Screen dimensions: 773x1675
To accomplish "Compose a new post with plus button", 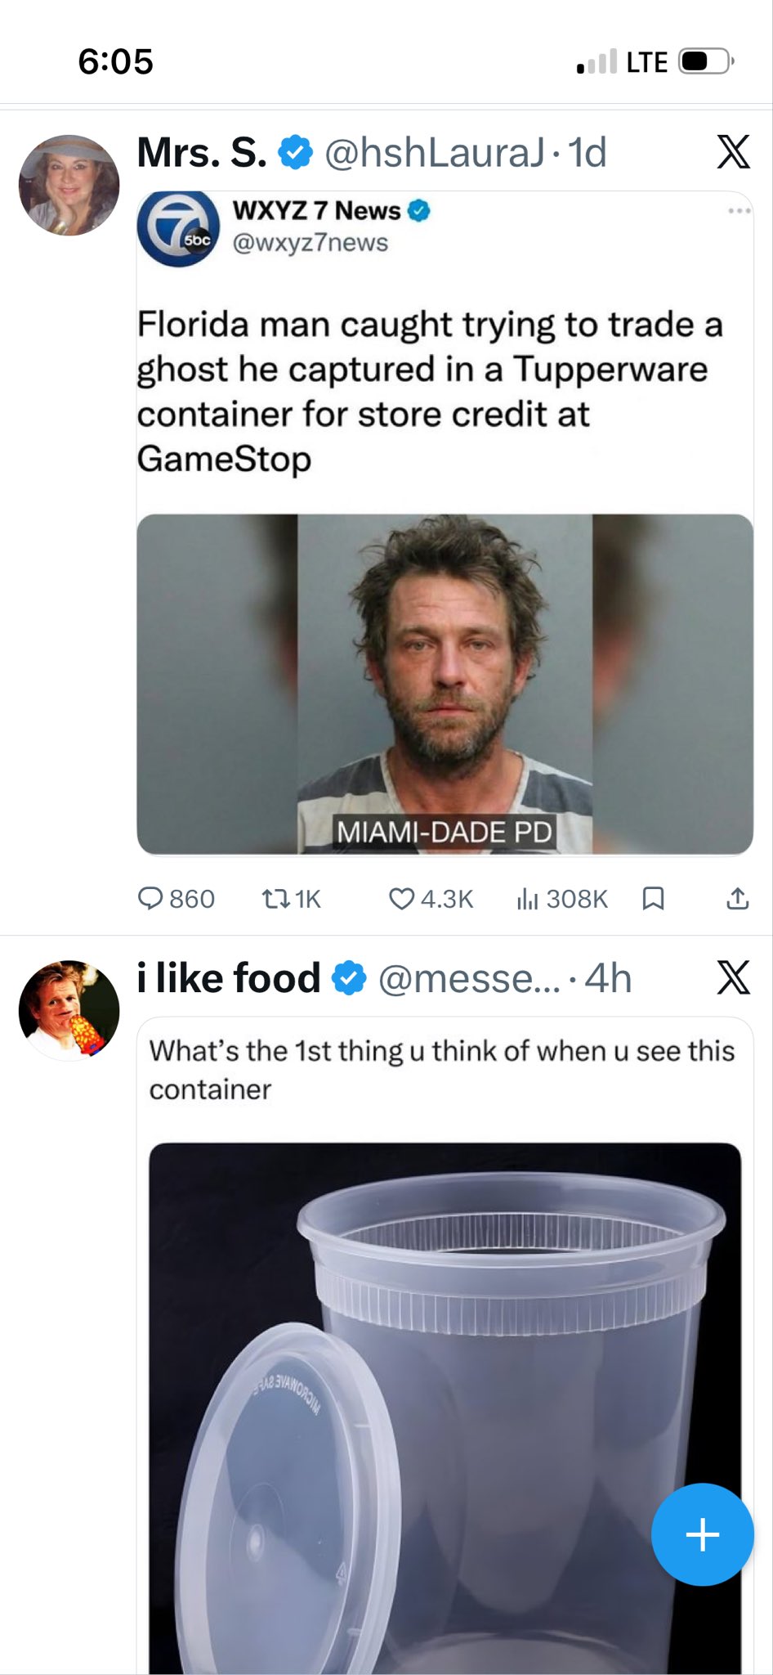I will click(702, 1534).
